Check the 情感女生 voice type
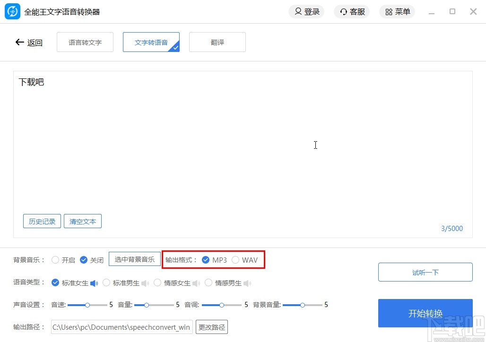 tap(157, 282)
